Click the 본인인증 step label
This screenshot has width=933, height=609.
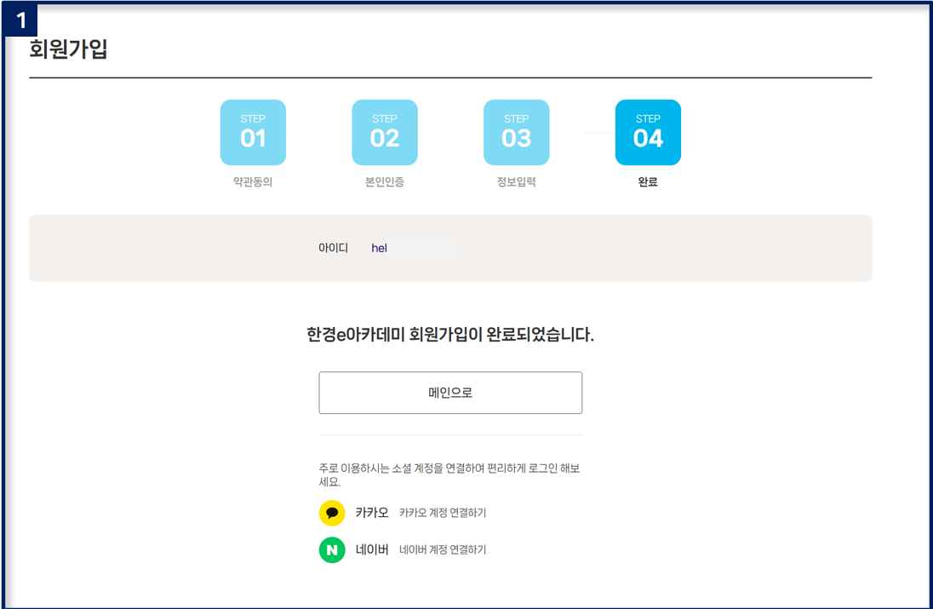pyautogui.click(x=385, y=182)
